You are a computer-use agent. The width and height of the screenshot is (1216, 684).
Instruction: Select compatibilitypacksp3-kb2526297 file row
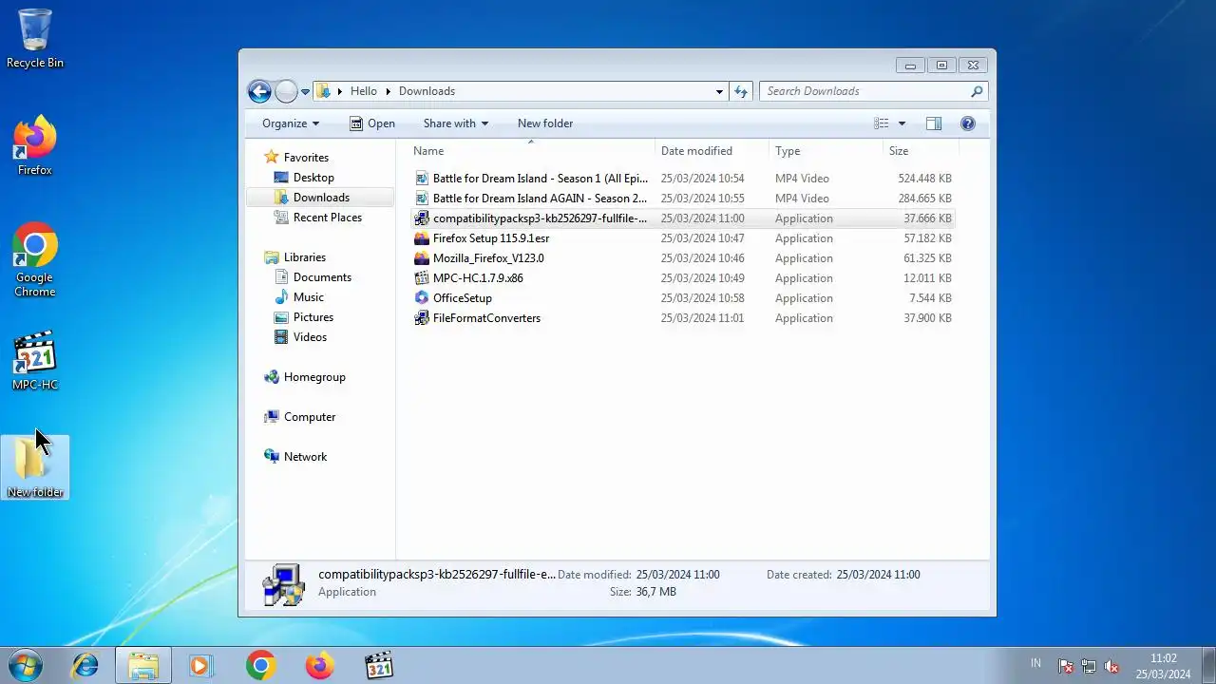point(683,218)
